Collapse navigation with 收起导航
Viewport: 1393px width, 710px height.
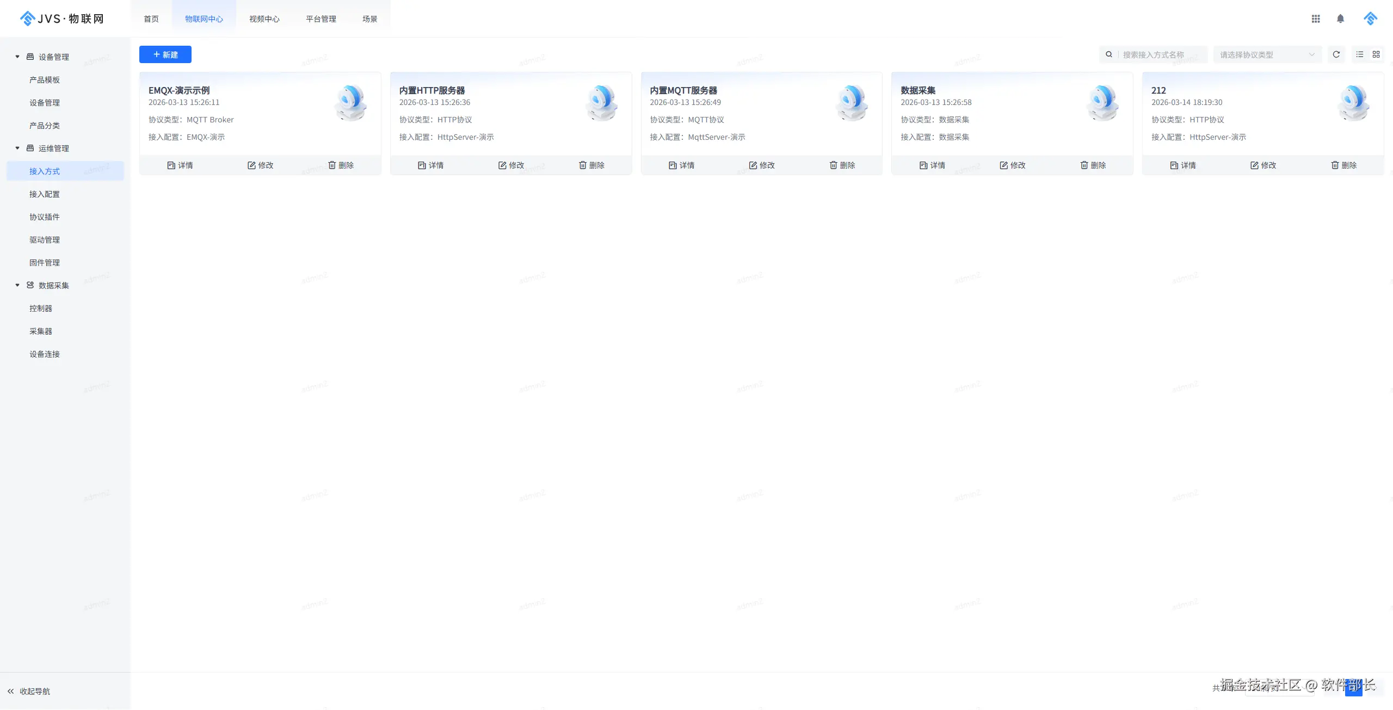(x=29, y=691)
